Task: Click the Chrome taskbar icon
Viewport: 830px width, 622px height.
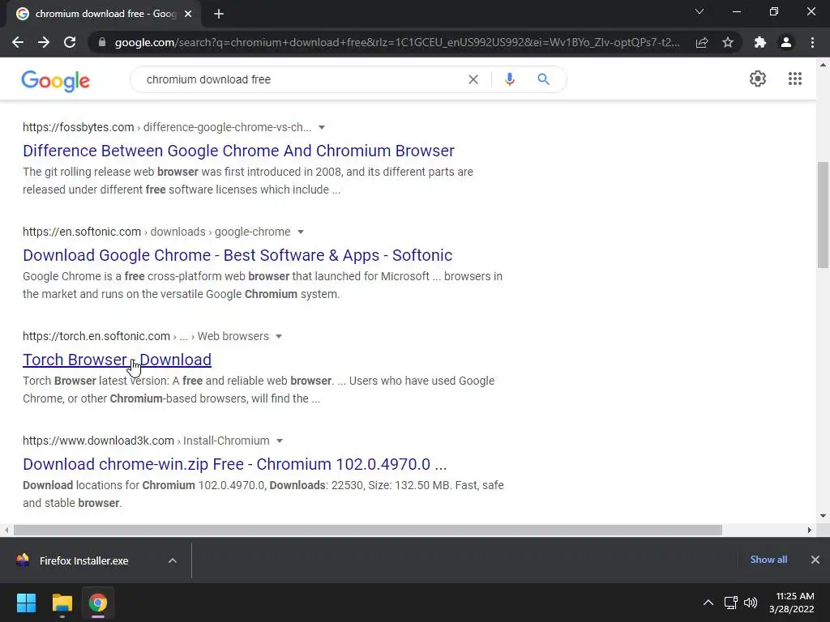Action: (x=97, y=603)
